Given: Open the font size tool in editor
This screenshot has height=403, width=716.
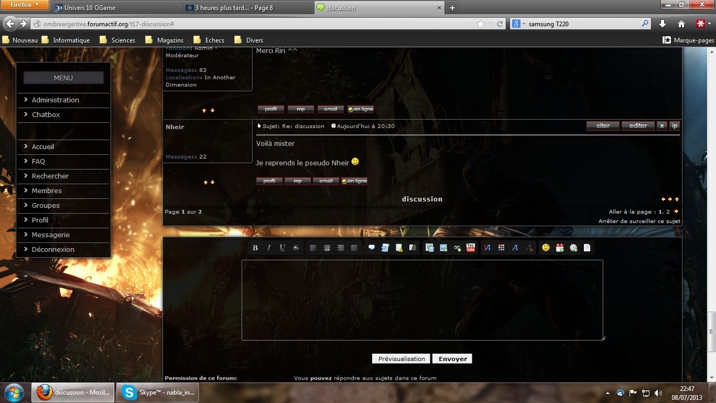Looking at the screenshot, I should pyautogui.click(x=487, y=248).
